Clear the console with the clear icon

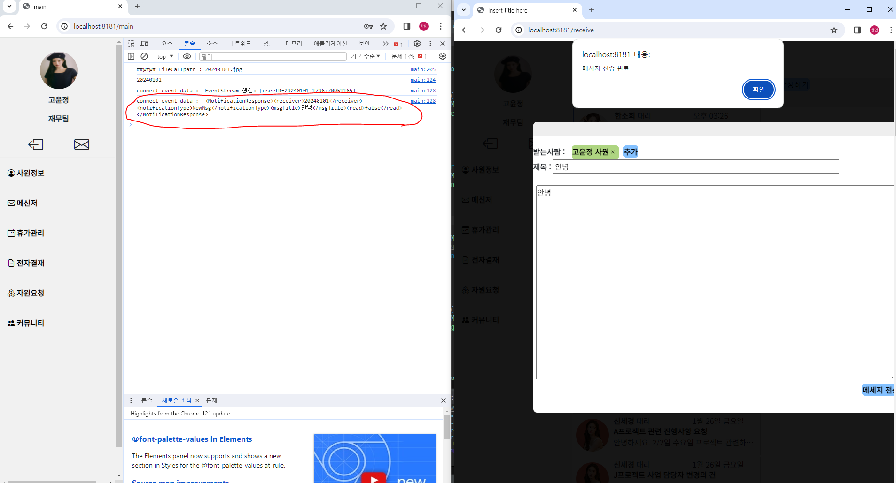pyautogui.click(x=144, y=56)
